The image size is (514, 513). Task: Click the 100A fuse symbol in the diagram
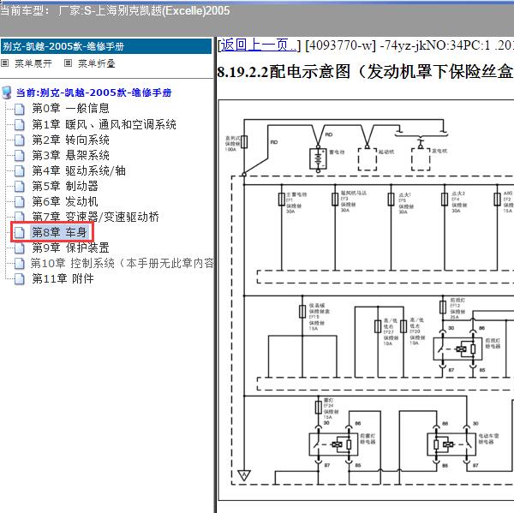click(x=244, y=142)
